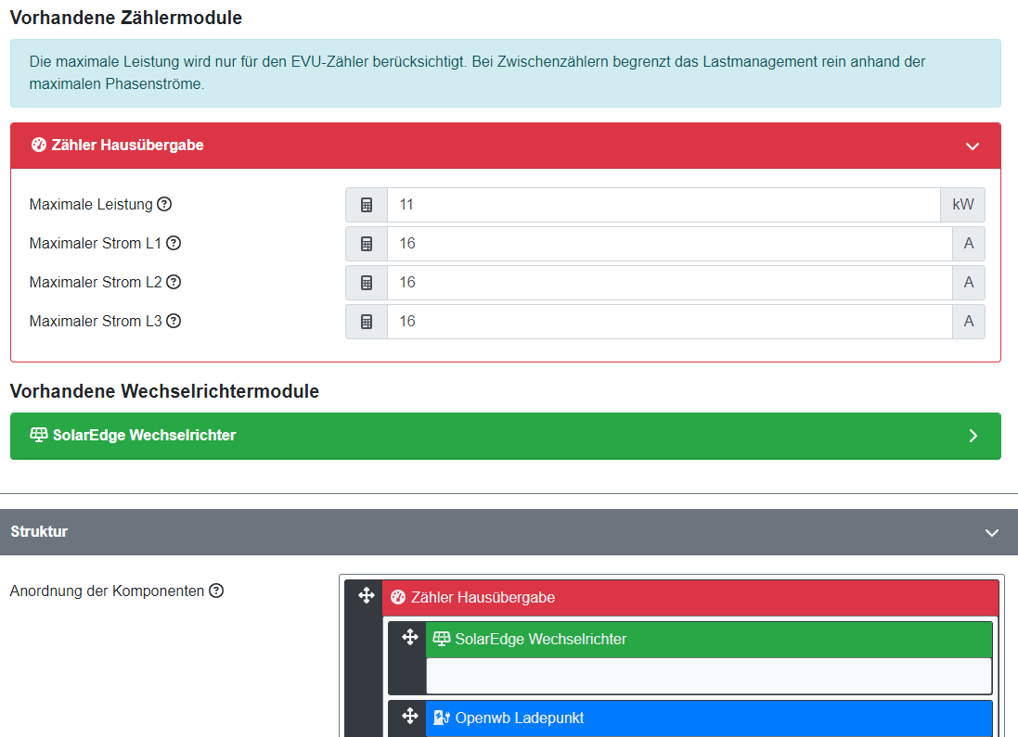The image size is (1018, 737).
Task: Focus the Maximaler Strom L3 input field
Action: click(670, 322)
